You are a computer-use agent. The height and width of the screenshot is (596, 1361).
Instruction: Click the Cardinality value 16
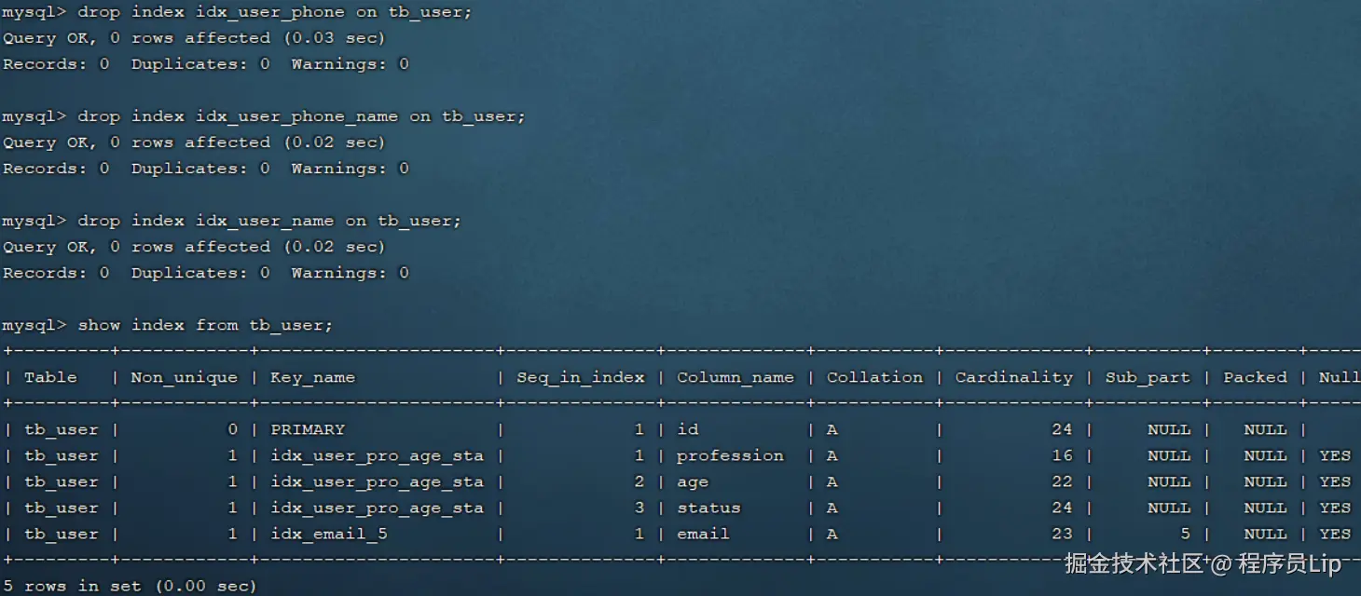(x=1062, y=455)
